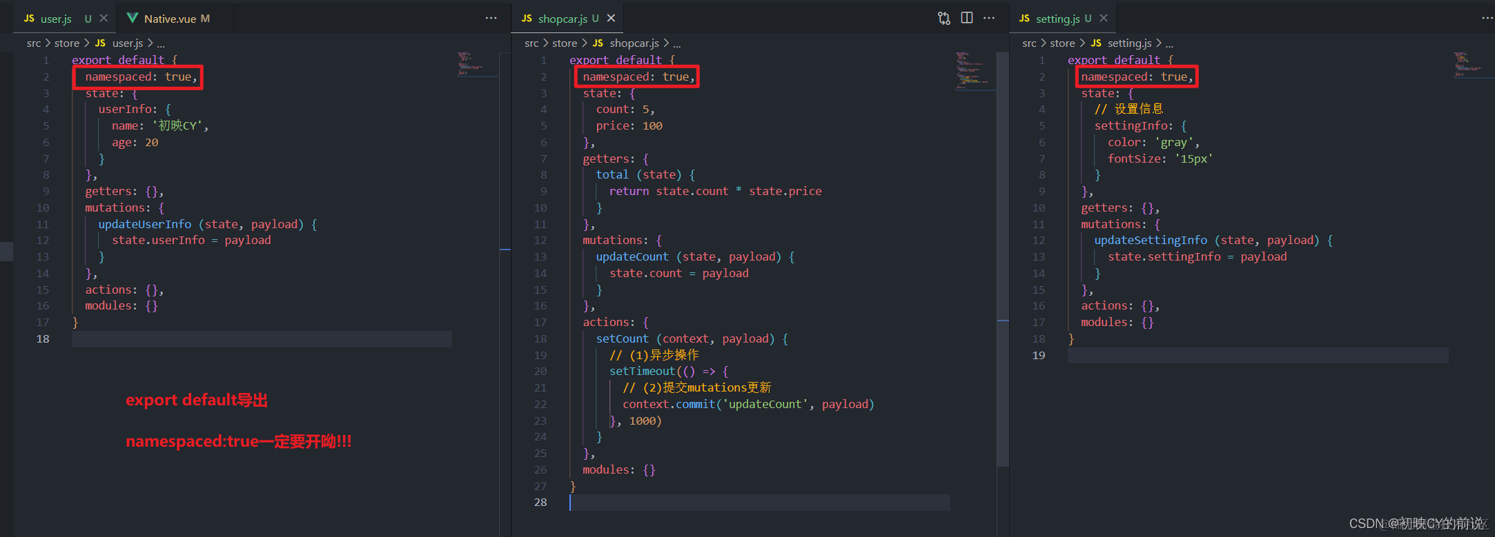Click "name: '初映CY'," line
This screenshot has width=1495, height=537.
click(160, 126)
